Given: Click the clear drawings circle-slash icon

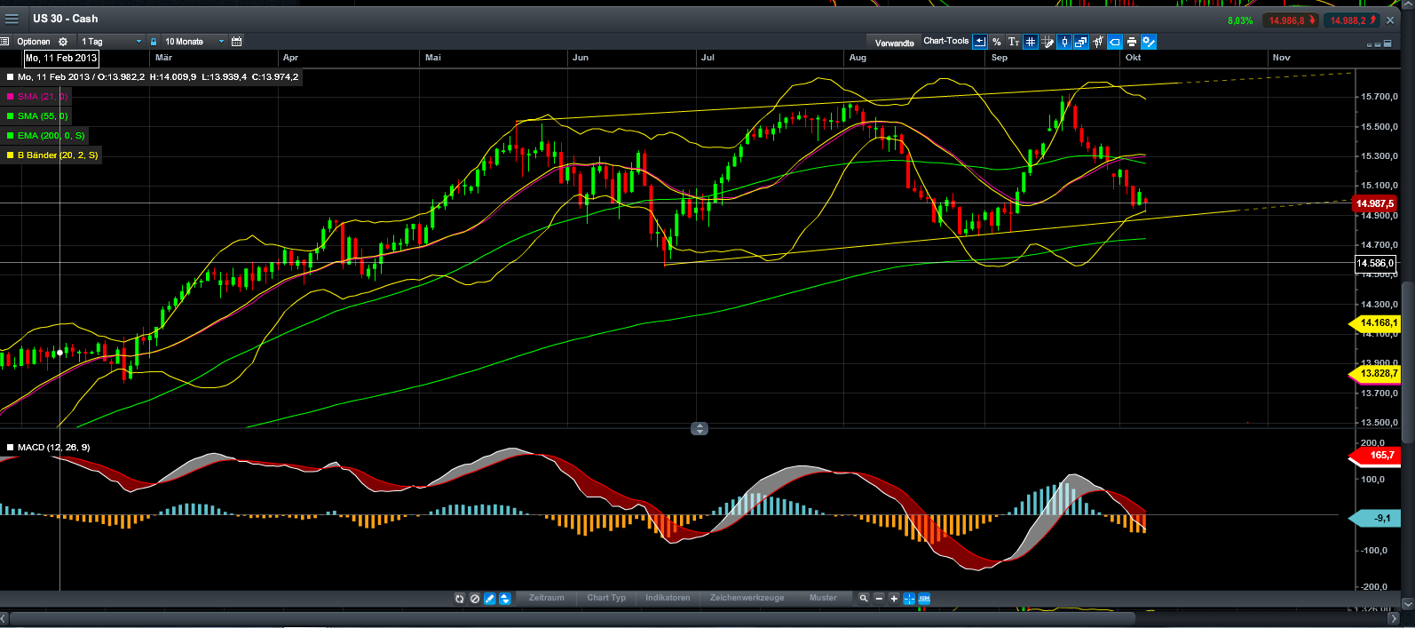Looking at the screenshot, I should [474, 599].
